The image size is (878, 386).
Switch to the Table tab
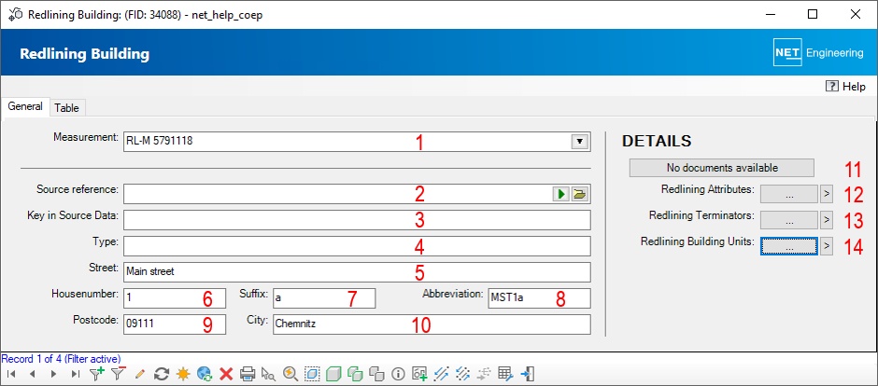tap(66, 108)
